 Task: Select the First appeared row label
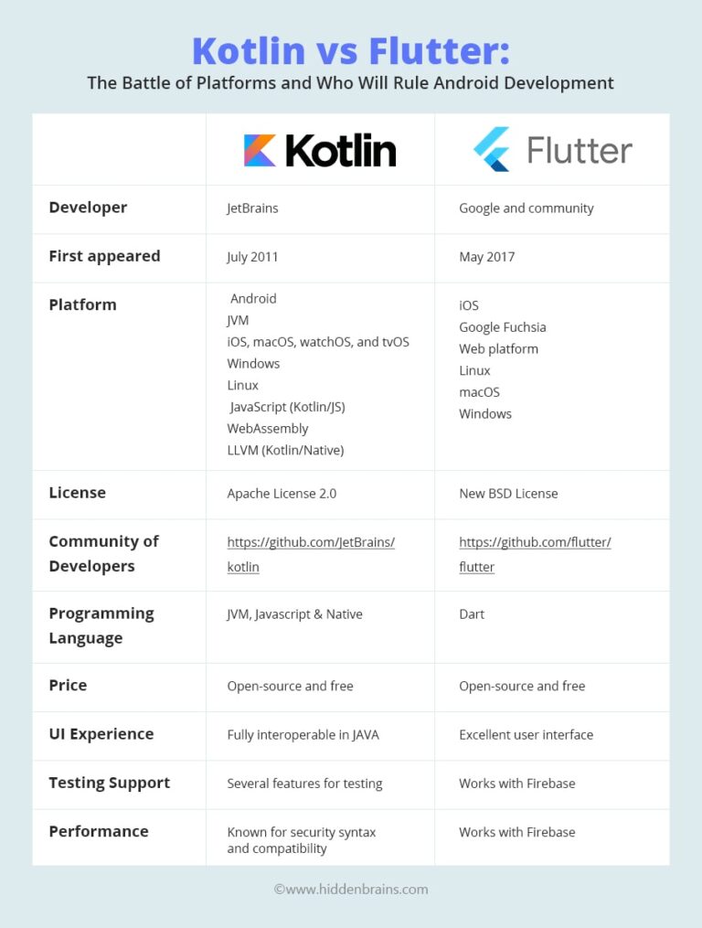(104, 256)
